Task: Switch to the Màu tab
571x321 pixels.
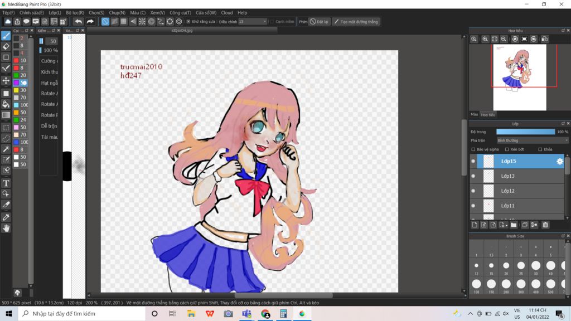Action: 474,114
